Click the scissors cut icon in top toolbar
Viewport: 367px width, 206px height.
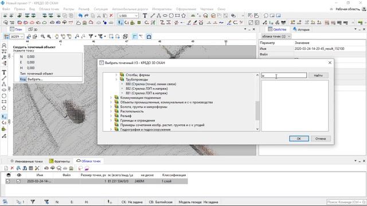pyautogui.click(x=99, y=15)
